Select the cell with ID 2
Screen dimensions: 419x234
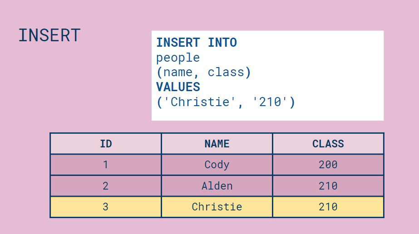coord(106,186)
